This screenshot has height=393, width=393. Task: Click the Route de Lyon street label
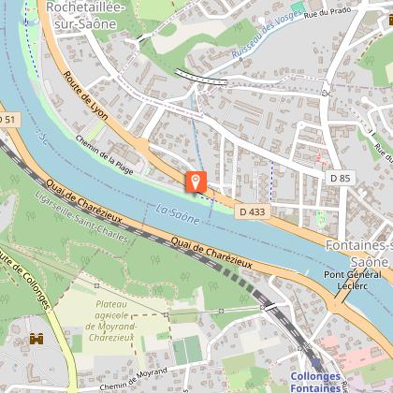click(x=86, y=95)
